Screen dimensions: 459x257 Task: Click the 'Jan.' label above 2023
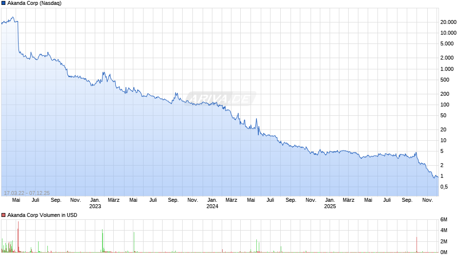coord(95,200)
